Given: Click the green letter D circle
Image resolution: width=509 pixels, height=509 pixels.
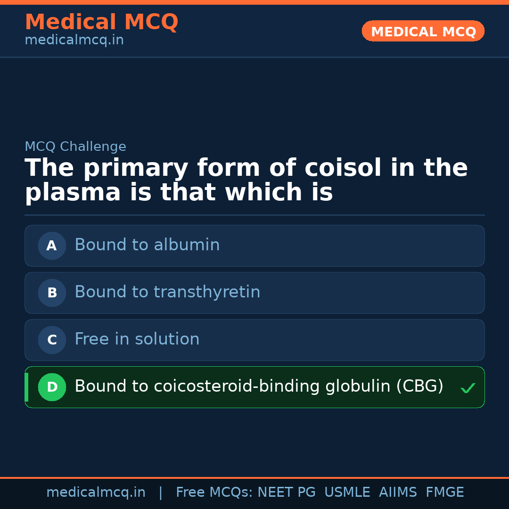Looking at the screenshot, I should click(x=52, y=387).
